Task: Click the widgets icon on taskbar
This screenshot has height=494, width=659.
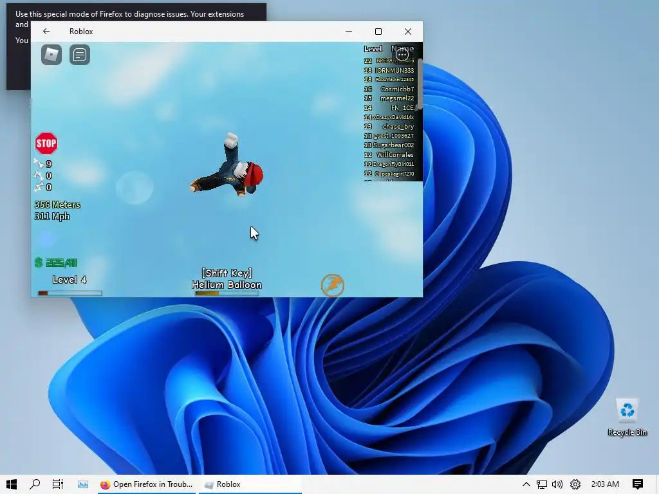Action: click(83, 484)
